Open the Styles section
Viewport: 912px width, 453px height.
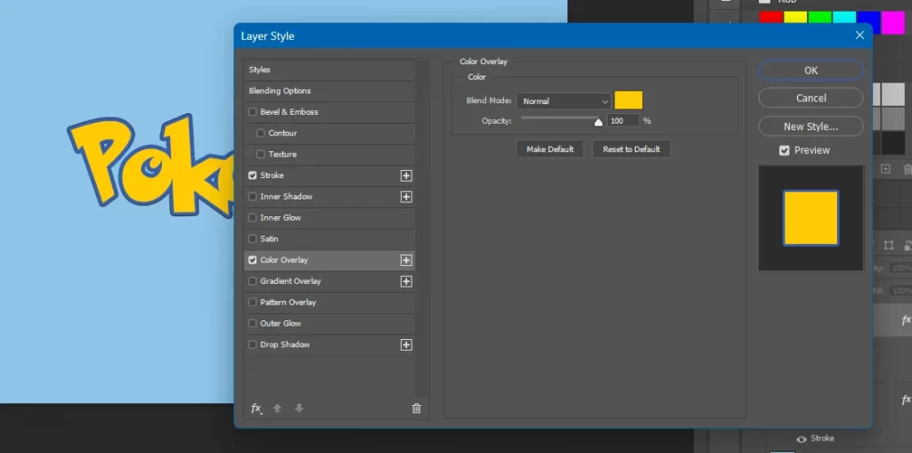point(260,69)
